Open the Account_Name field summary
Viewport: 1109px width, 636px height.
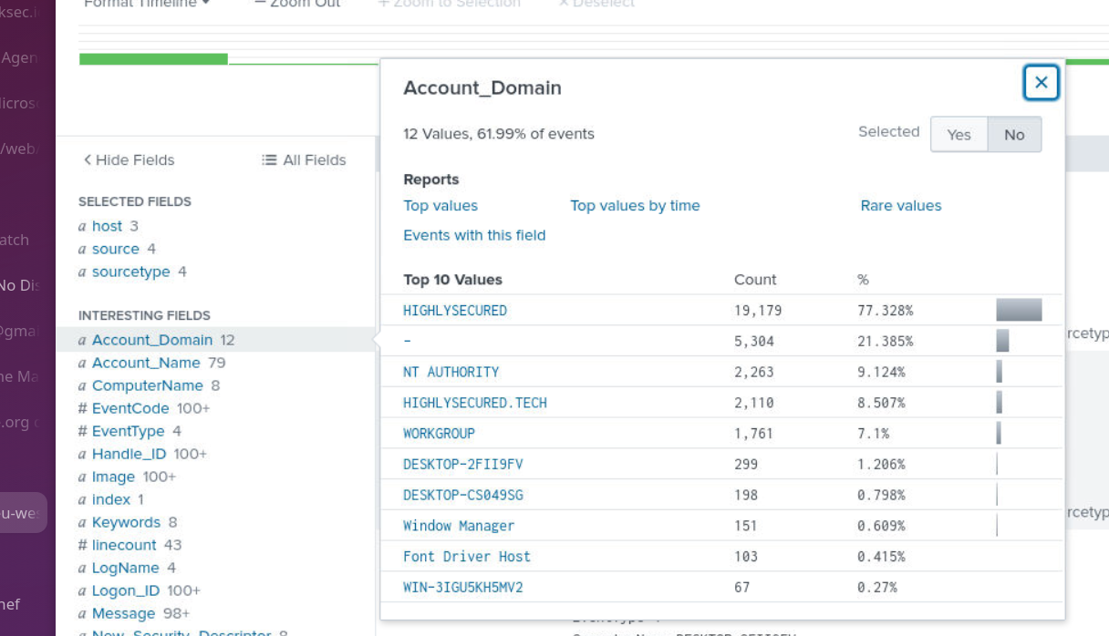[x=146, y=363]
